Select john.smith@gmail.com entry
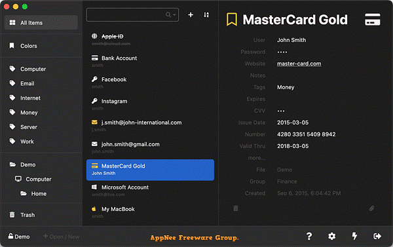The height and width of the screenshot is (247, 393). coord(150,147)
